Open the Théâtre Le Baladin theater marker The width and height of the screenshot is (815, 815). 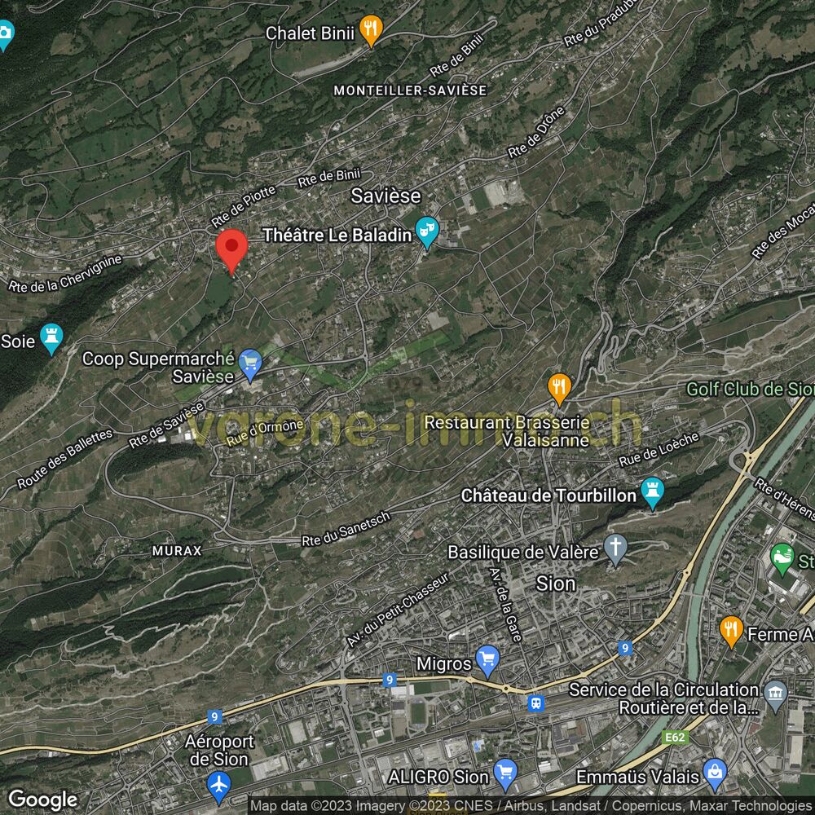pos(426,232)
